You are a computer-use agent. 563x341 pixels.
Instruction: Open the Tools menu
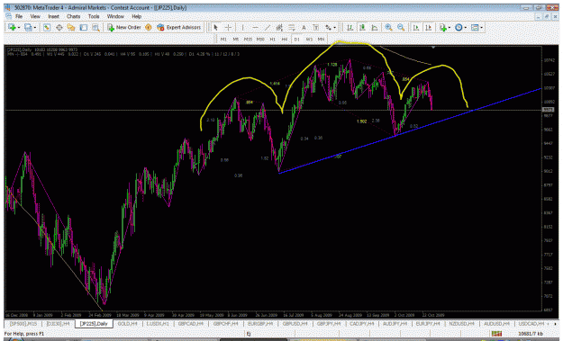[94, 16]
